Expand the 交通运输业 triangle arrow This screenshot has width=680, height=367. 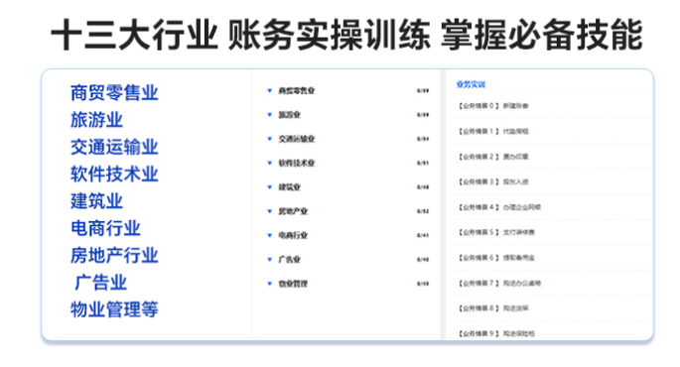pos(269,139)
